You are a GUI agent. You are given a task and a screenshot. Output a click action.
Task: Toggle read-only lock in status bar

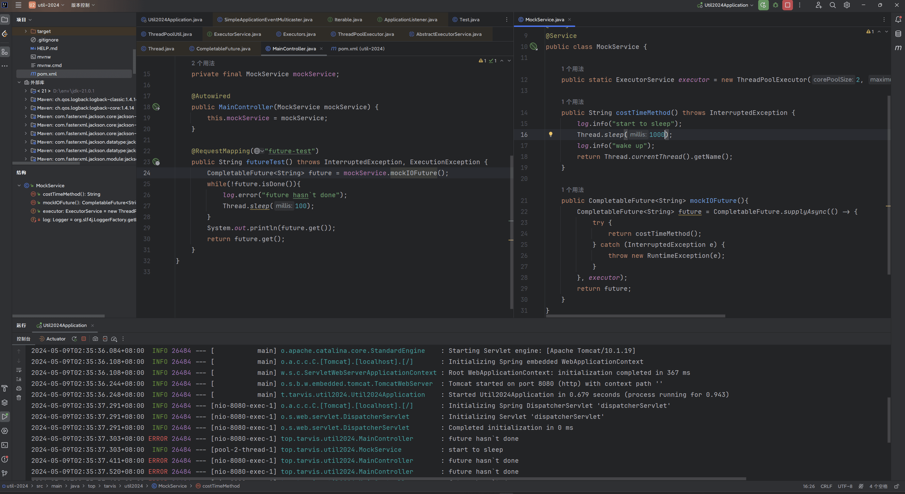(x=896, y=486)
